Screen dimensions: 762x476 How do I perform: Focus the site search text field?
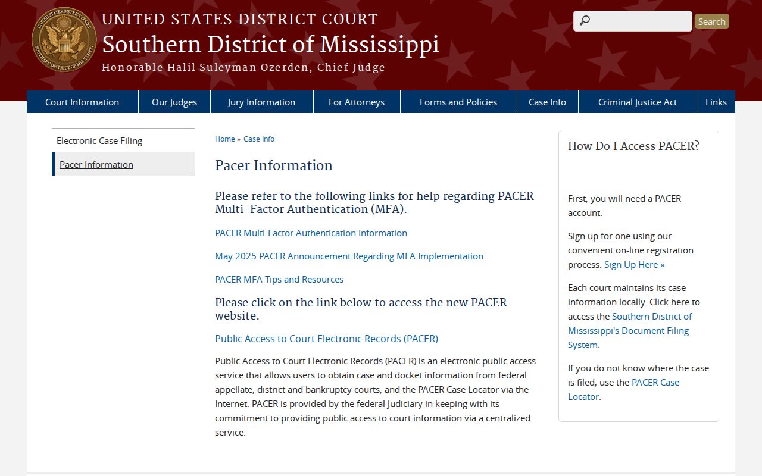(x=633, y=21)
